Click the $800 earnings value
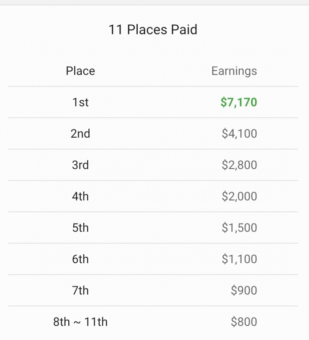The image size is (309, 340). click(244, 322)
